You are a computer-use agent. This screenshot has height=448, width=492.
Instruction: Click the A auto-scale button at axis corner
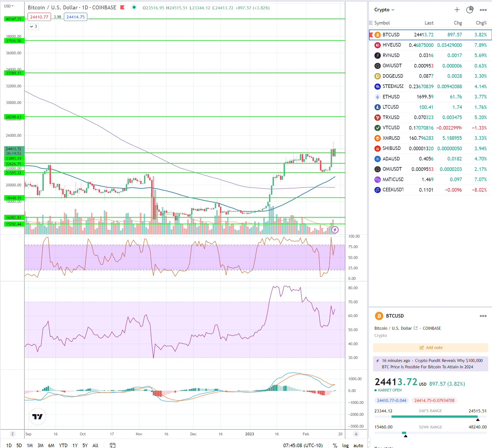point(356,434)
